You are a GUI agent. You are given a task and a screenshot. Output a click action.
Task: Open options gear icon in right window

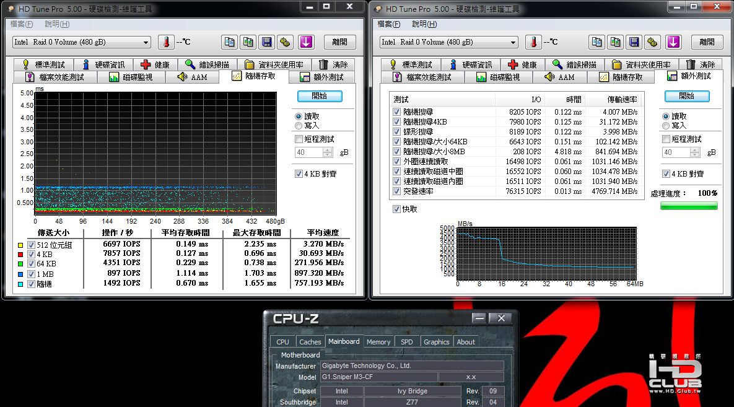652,42
